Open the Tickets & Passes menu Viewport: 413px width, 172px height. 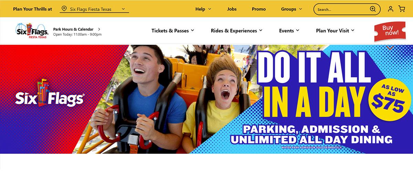pos(173,31)
